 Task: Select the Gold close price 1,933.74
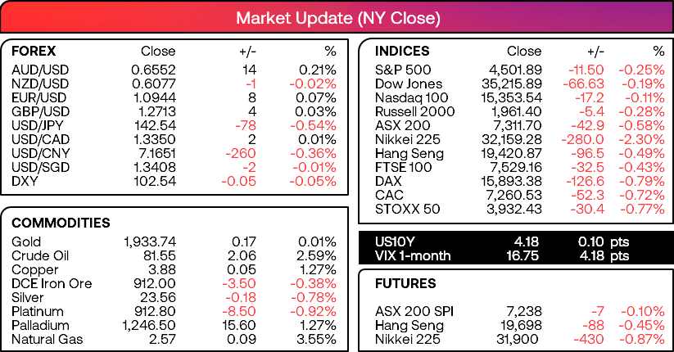(x=150, y=241)
